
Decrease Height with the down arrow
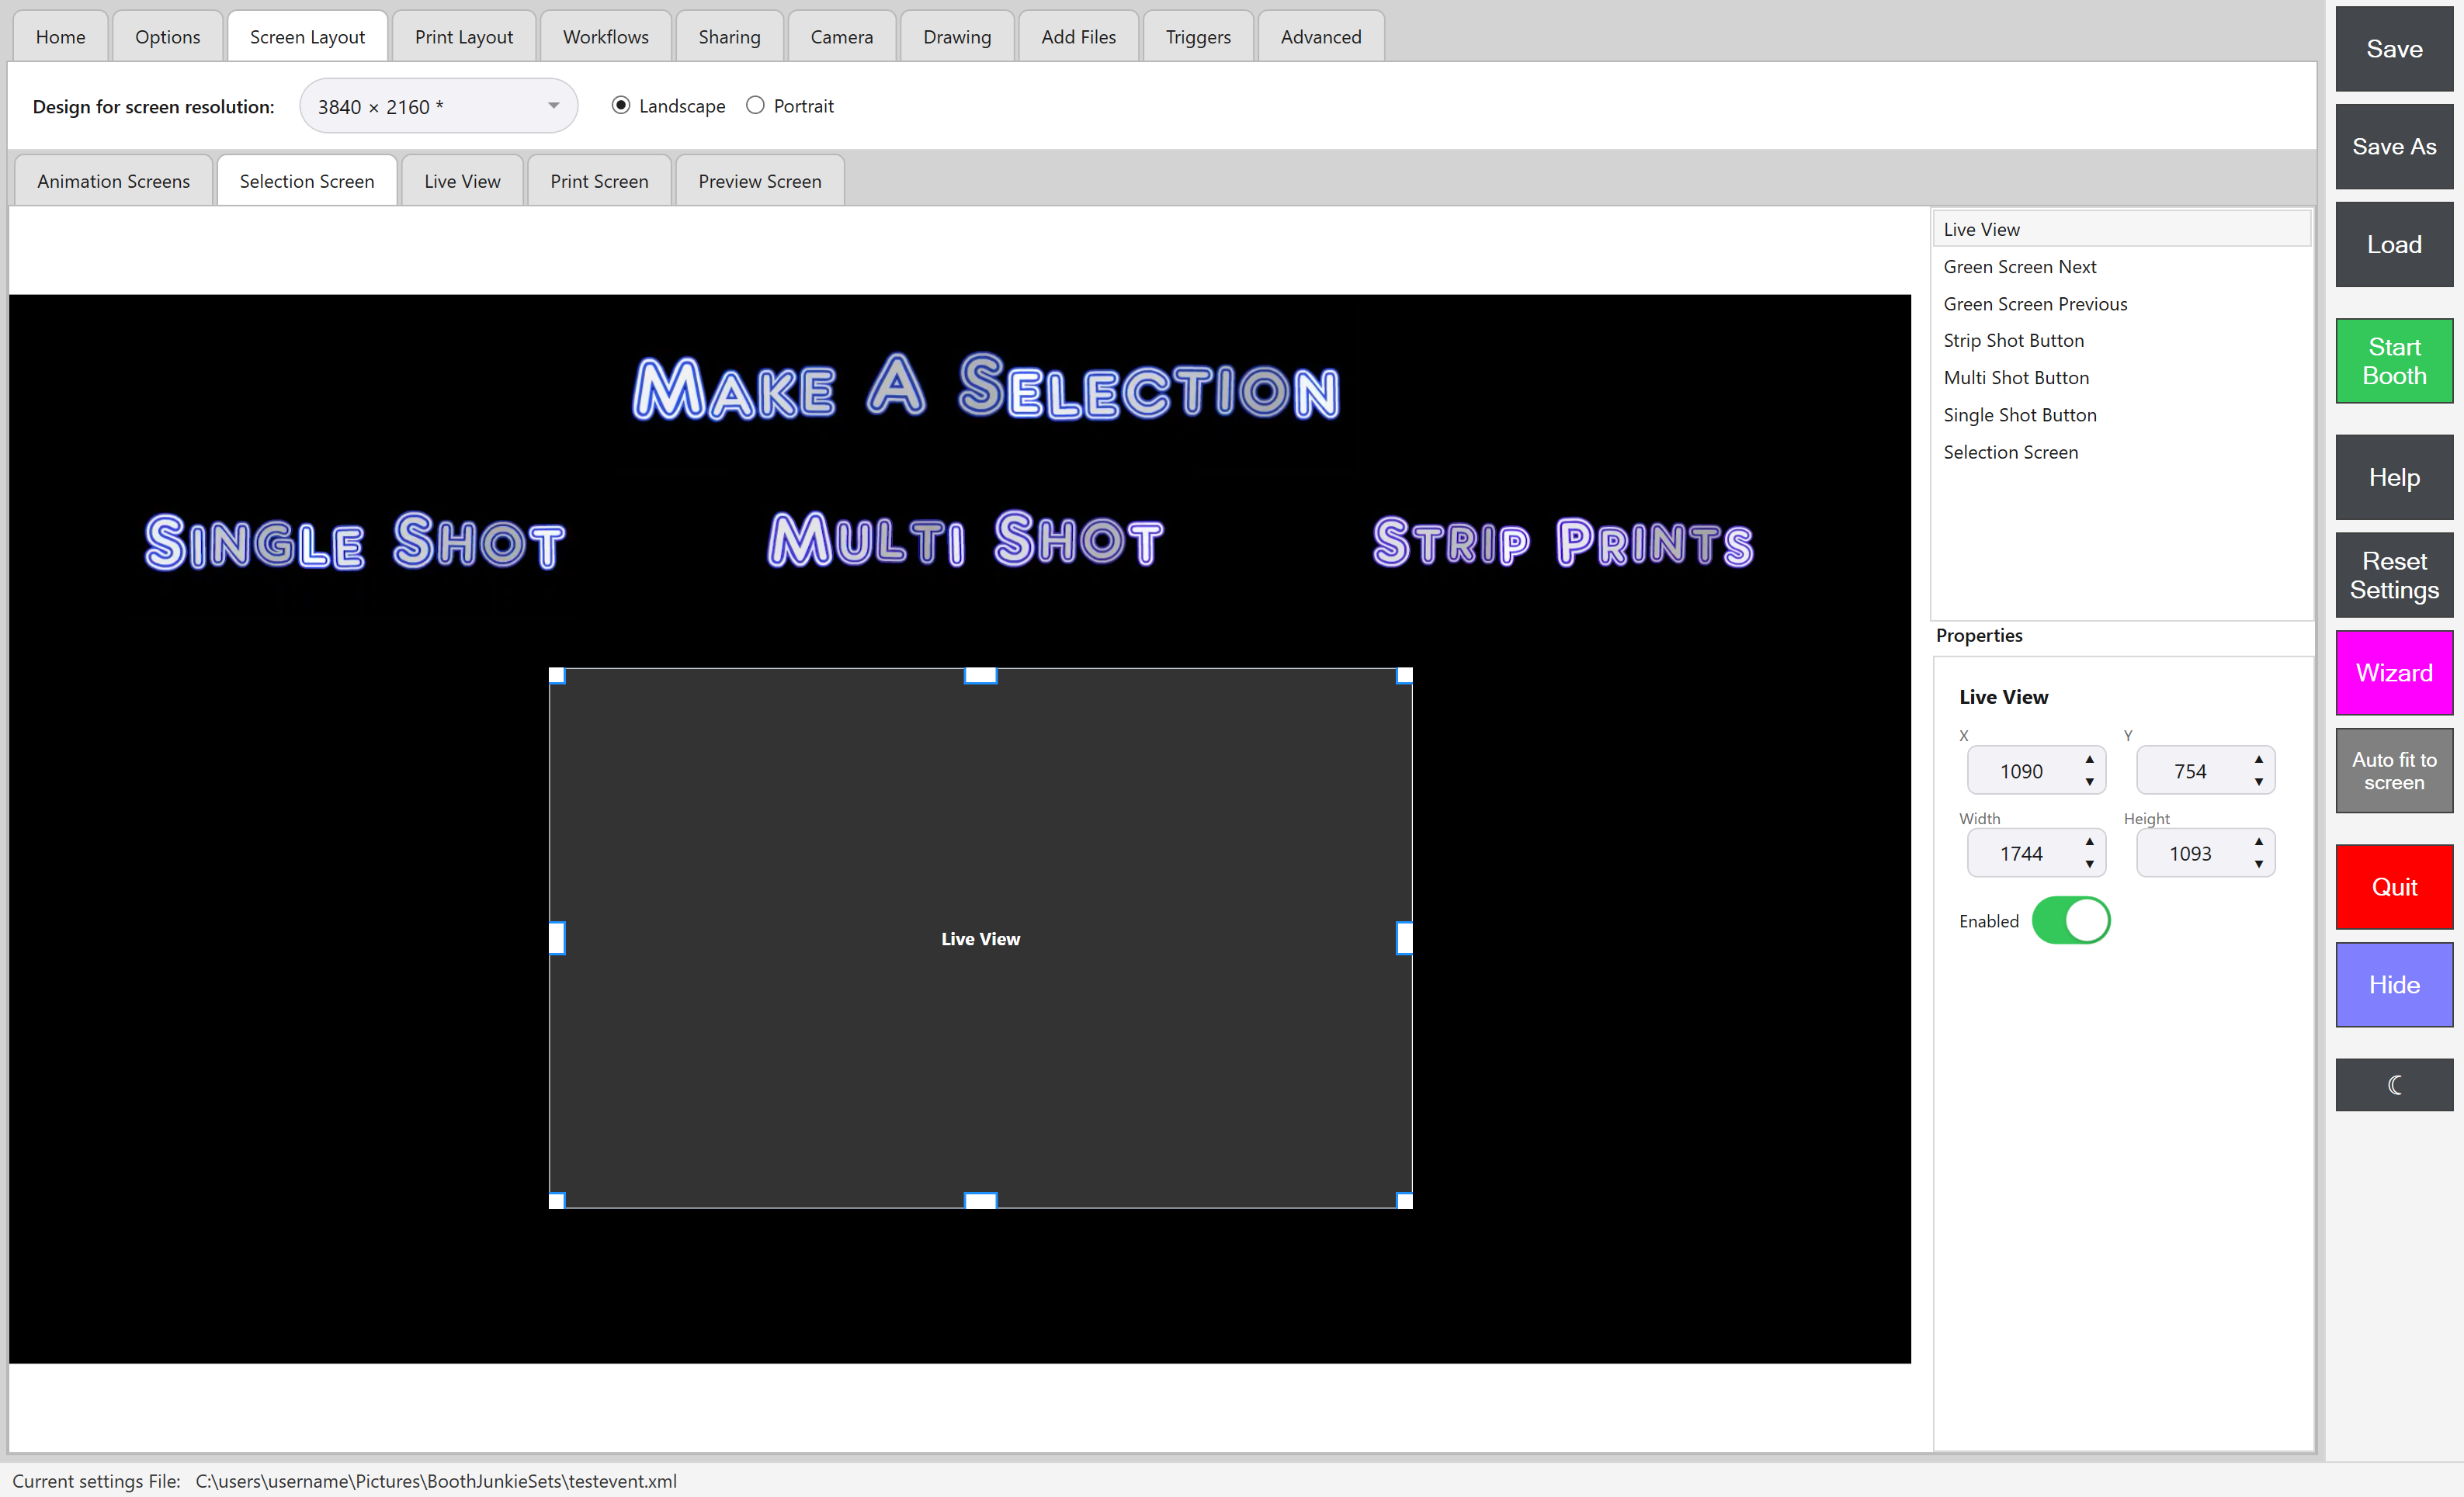(2258, 864)
